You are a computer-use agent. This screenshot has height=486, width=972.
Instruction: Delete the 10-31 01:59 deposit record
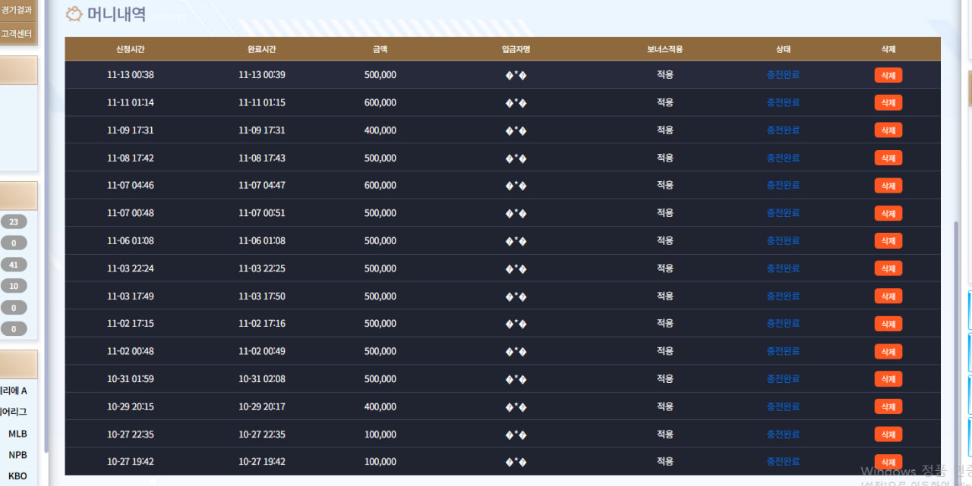point(888,379)
